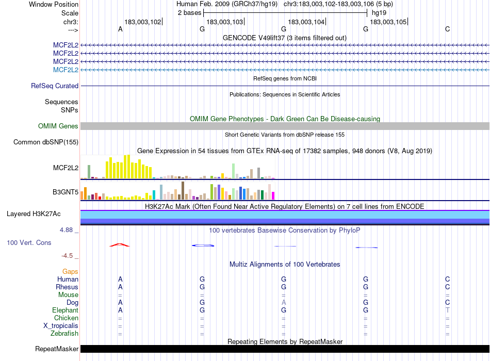Click the 'Elephant' alignment row label
This screenshot has height=361, width=490.
[65, 310]
